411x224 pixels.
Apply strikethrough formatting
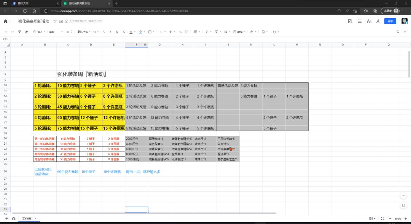(x=124, y=32)
